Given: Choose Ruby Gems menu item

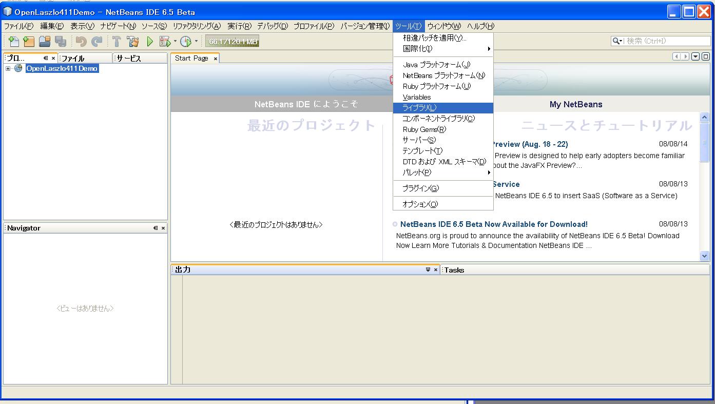Looking at the screenshot, I should (443, 129).
